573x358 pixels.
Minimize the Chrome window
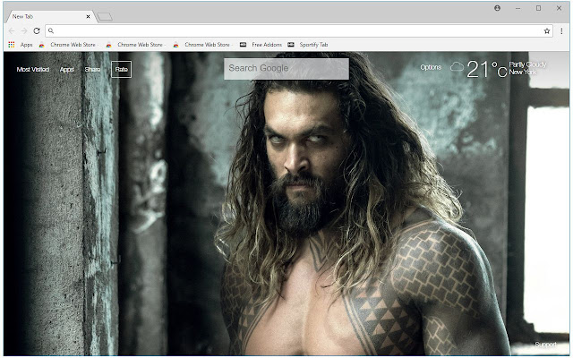[517, 8]
